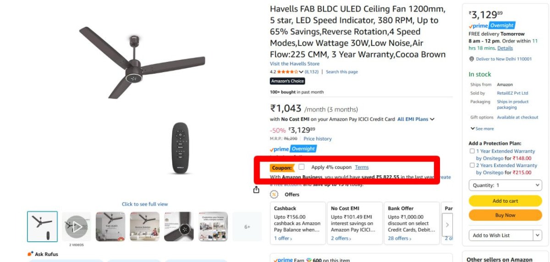This screenshot has width=550, height=262.
Task: Click the Add to cart button
Action: coord(505,201)
